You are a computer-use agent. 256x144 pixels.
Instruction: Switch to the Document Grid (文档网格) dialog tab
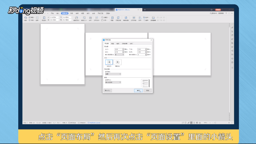pyautogui.click(x=125, y=43)
